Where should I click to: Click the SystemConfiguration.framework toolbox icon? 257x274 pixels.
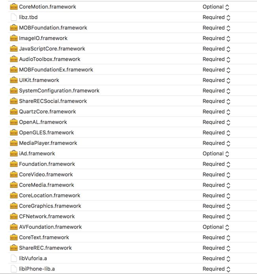click(x=14, y=91)
